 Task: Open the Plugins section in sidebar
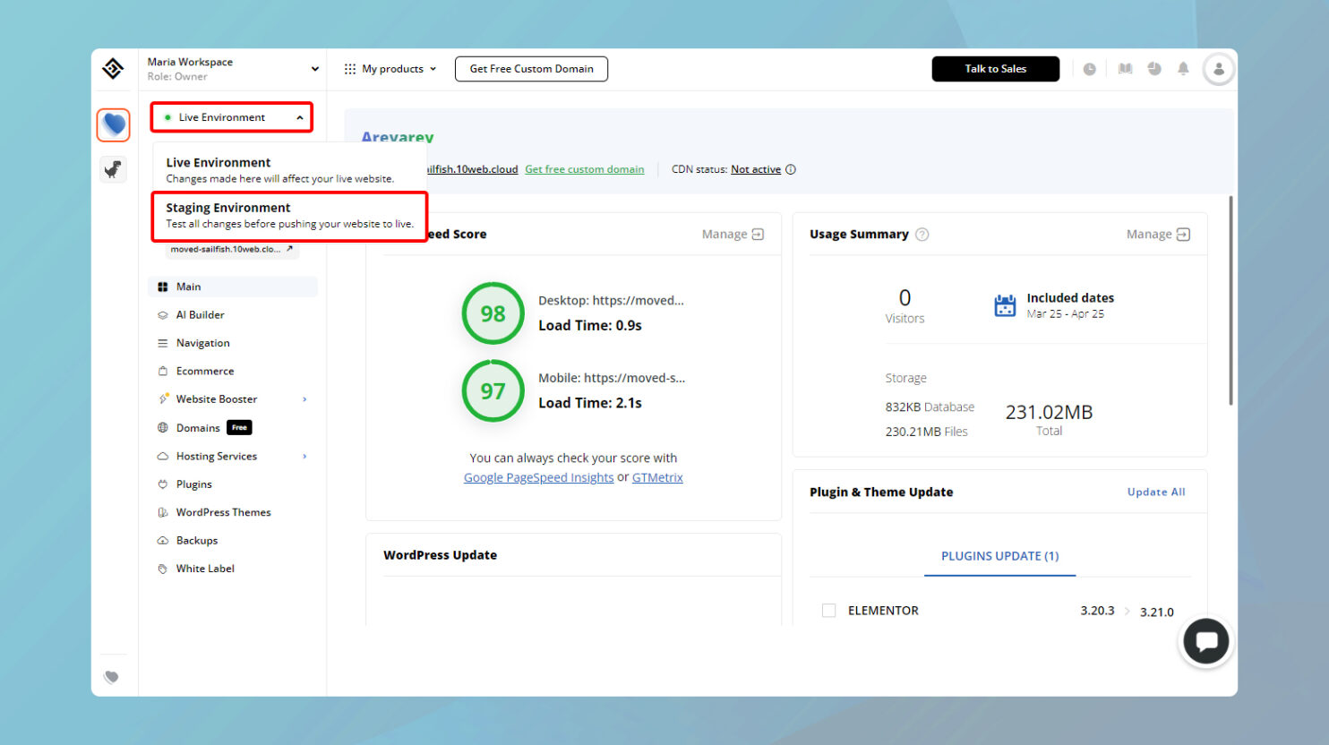193,484
